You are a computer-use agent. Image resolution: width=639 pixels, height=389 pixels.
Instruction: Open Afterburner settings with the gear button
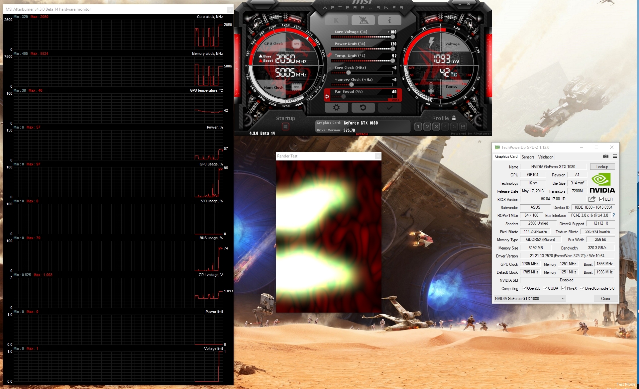336,108
